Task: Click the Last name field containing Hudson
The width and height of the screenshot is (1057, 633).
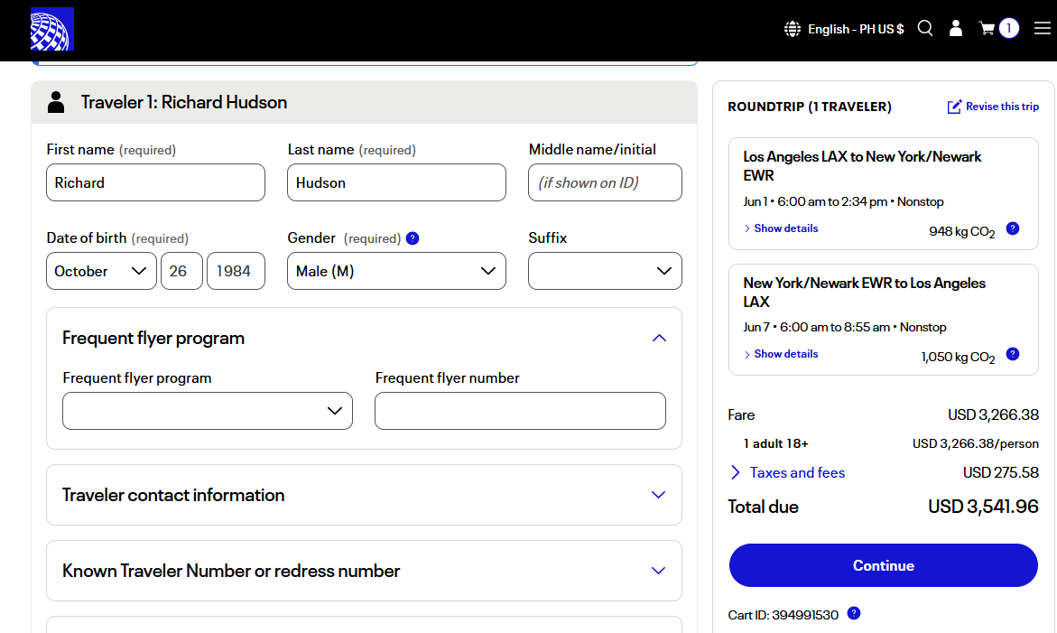Action: (396, 182)
